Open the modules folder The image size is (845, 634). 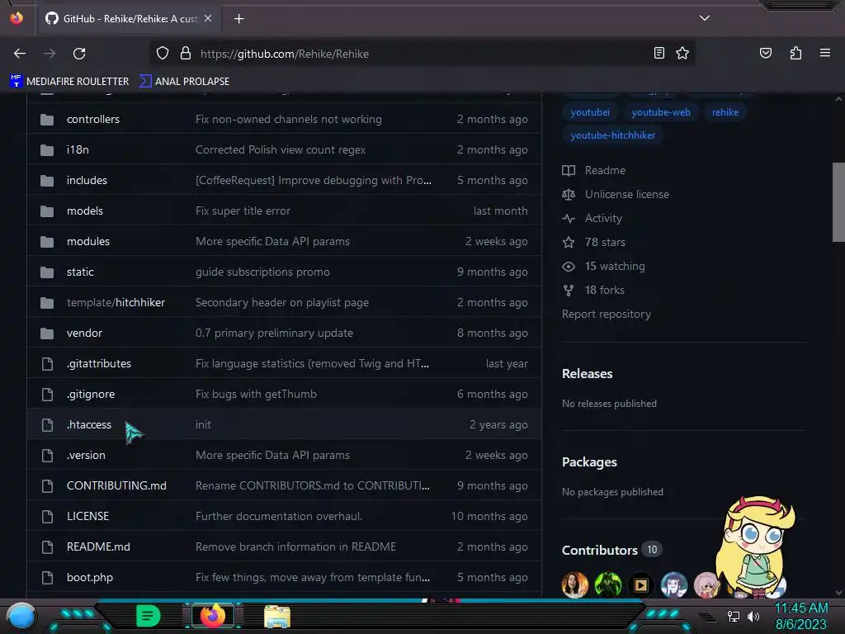point(87,242)
